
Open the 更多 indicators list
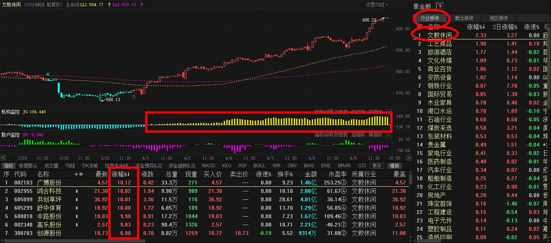(377, 166)
